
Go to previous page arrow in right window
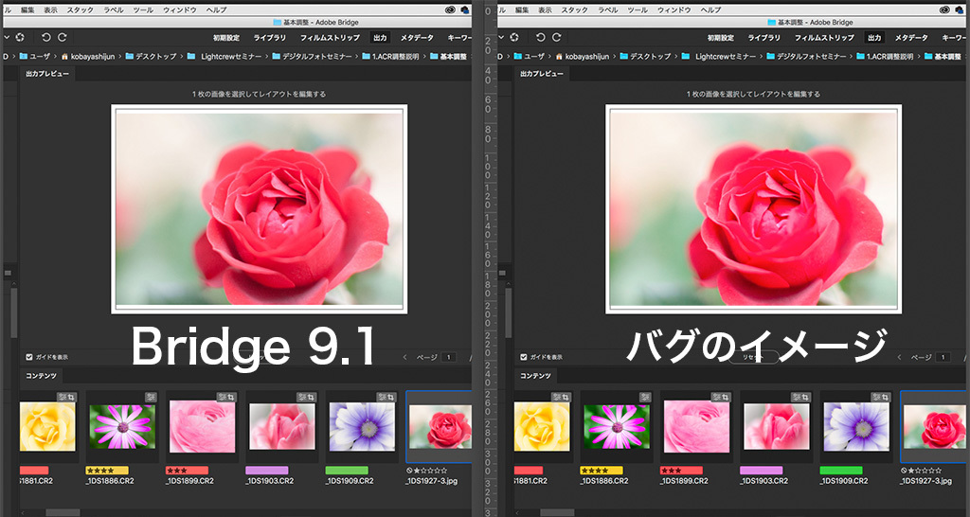pos(900,357)
